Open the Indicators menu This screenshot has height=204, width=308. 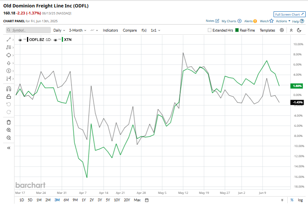coord(110,30)
